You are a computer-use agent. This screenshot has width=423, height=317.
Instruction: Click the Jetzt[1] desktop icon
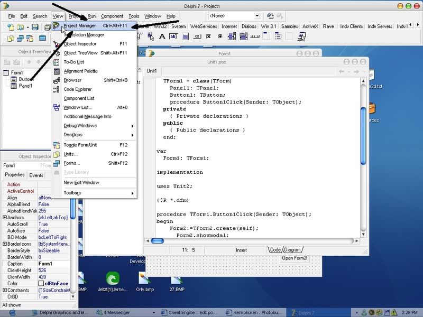pos(112,278)
